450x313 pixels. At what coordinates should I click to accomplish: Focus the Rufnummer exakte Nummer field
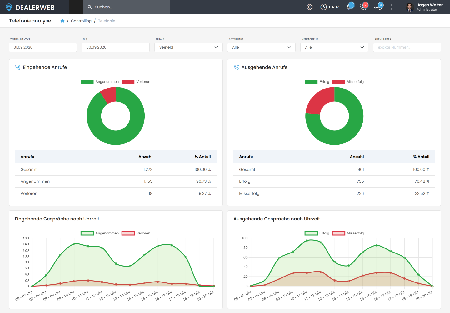pos(407,47)
